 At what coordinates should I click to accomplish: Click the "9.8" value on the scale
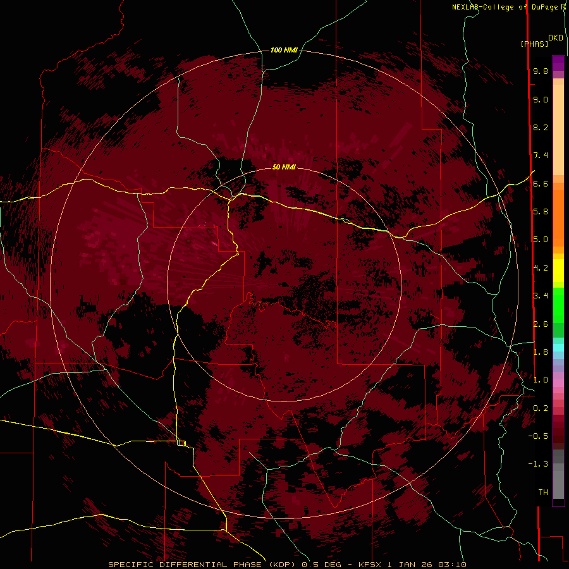541,71
